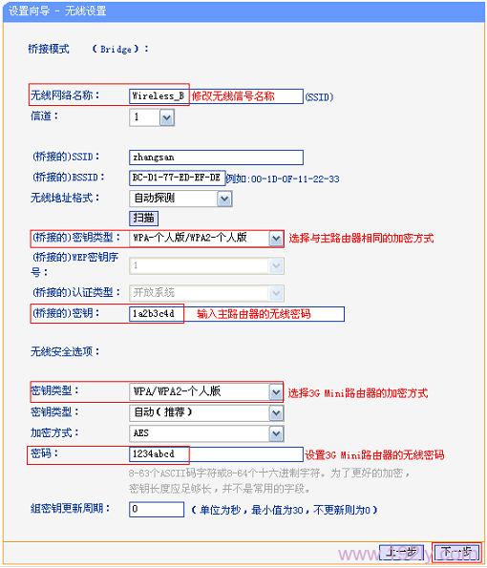The width and height of the screenshot is (487, 568).
Task: Click the (桥接的)SSID field containing zhangsan
Action: click(216, 158)
